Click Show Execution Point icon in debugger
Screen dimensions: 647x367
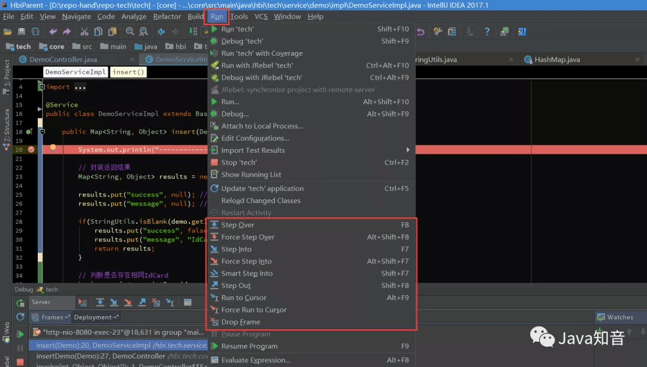pyautogui.click(x=83, y=303)
